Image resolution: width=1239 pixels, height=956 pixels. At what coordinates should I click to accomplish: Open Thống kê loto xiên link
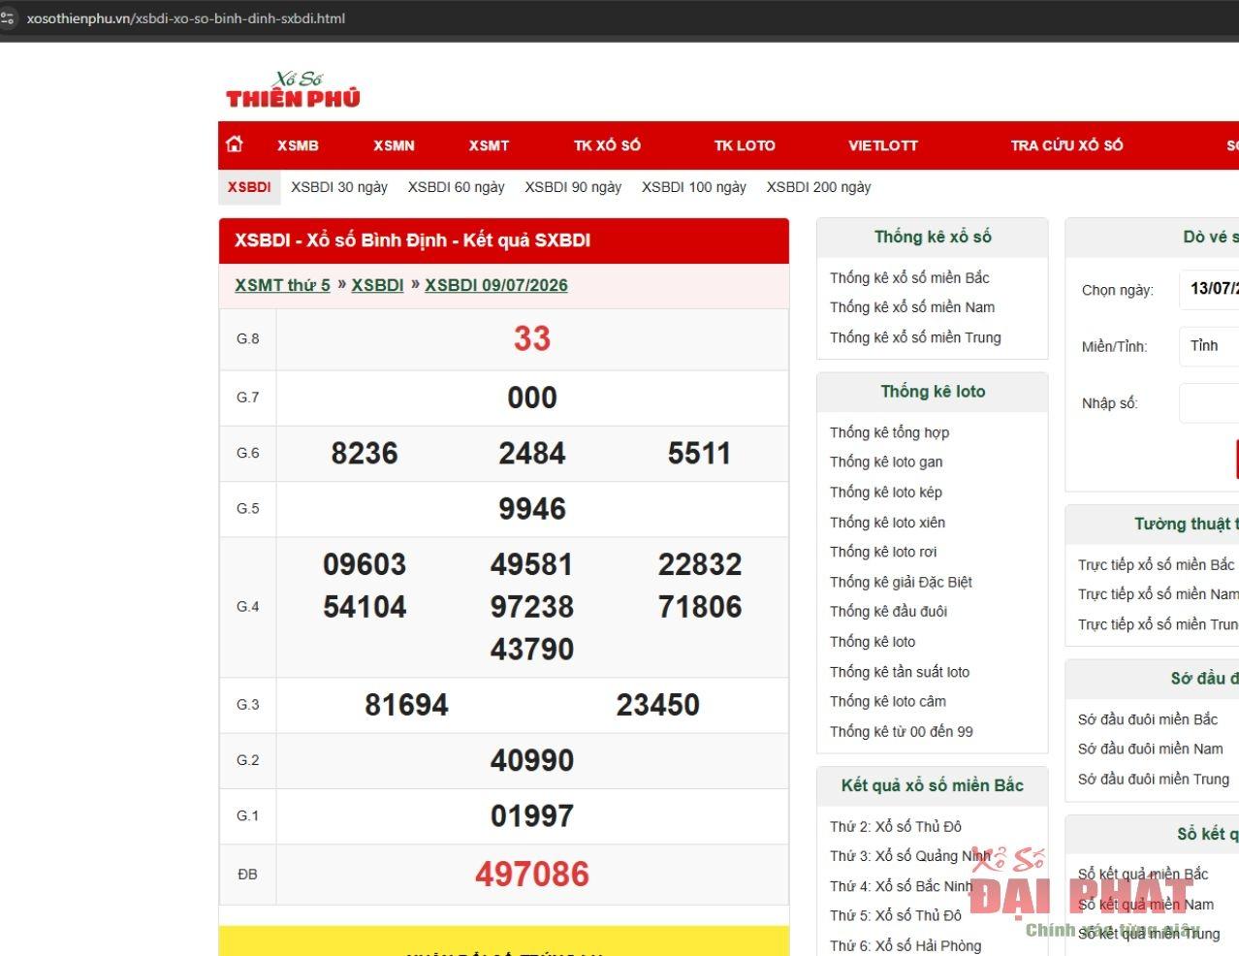(x=887, y=522)
